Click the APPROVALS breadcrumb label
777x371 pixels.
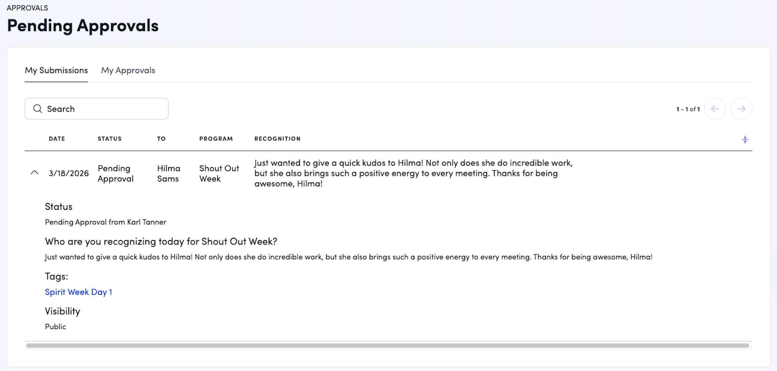click(27, 8)
